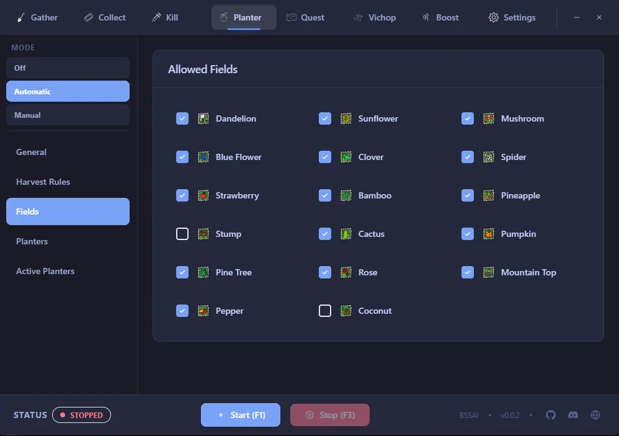Uncheck the Dandelion field checkbox
This screenshot has height=436, width=619.
pos(182,118)
